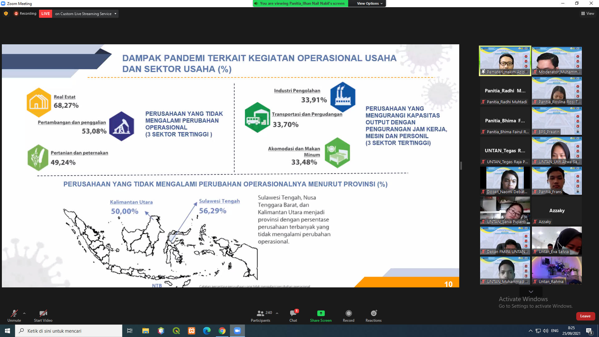This screenshot has height=337, width=599.
Task: Open the meeting Chat
Action: coord(293,315)
